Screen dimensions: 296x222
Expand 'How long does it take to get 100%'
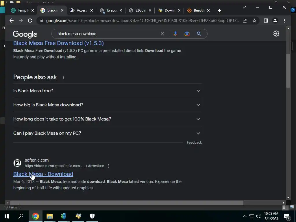[x=108, y=119]
